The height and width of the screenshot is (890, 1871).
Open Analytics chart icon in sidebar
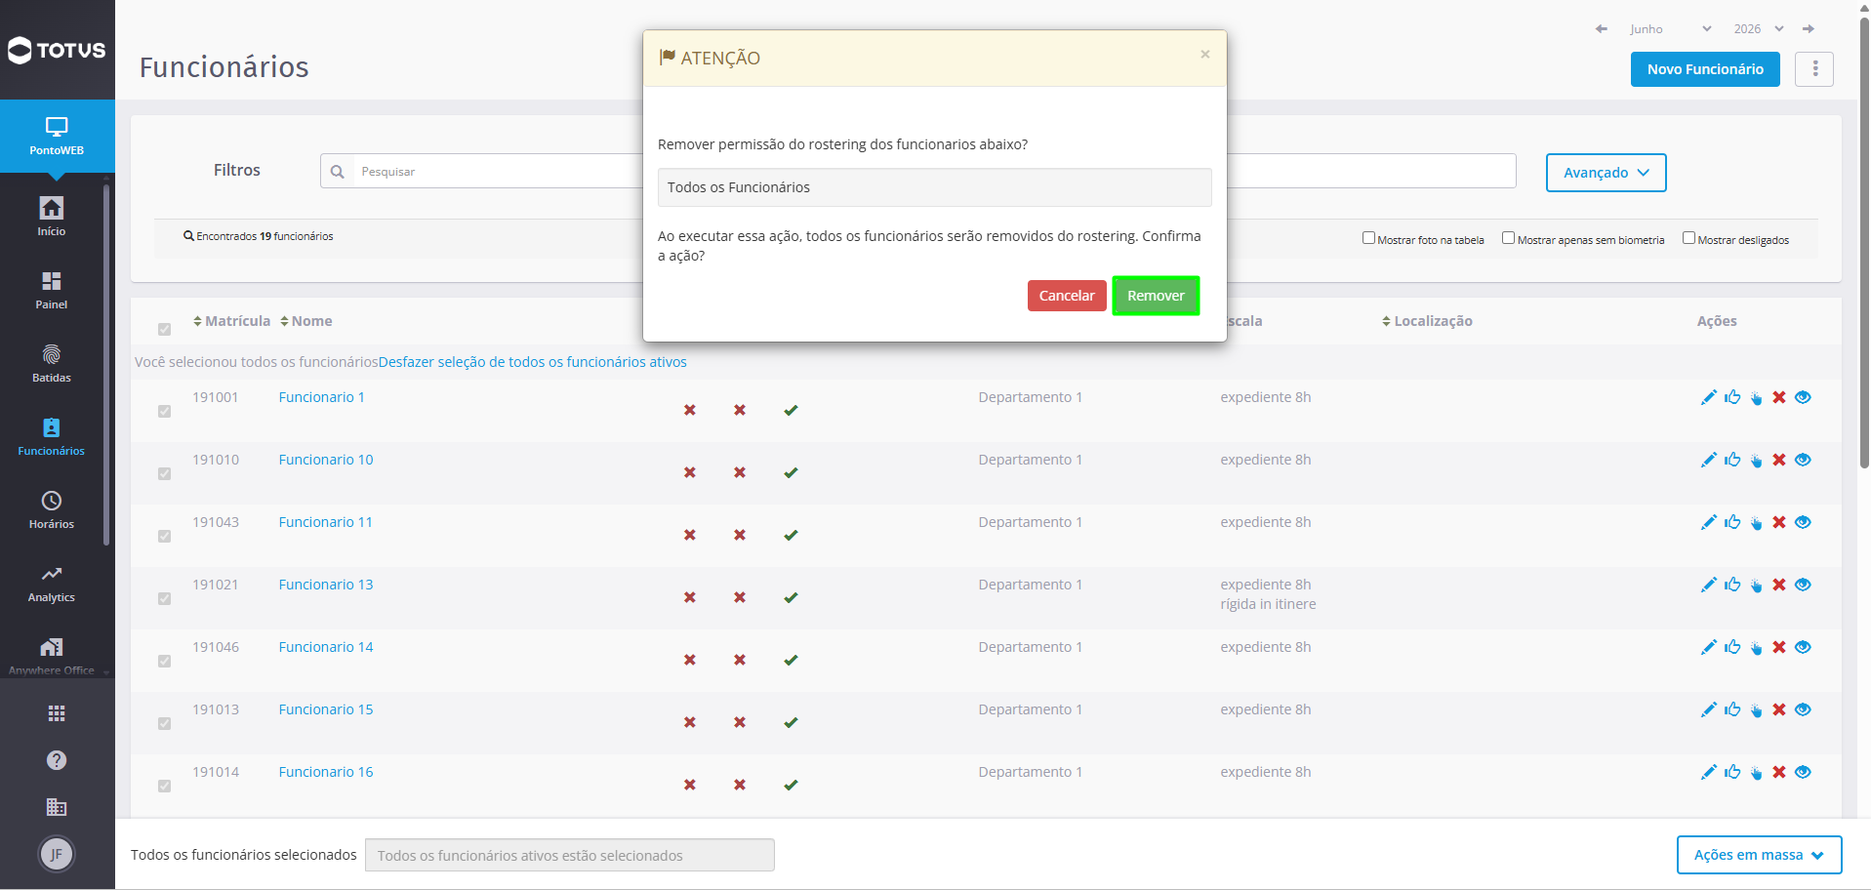52,574
